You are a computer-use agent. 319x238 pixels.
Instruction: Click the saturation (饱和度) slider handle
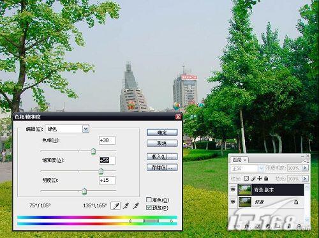click(101, 171)
